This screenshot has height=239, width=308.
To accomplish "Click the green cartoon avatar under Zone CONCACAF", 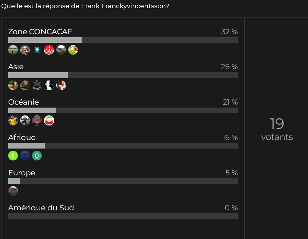I will click(73, 50).
